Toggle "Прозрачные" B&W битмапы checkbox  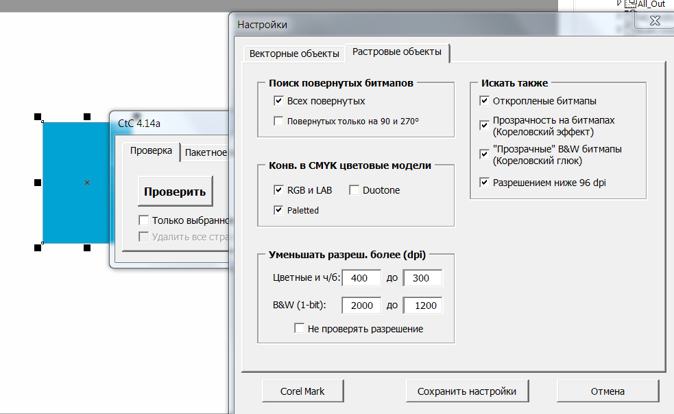tap(485, 154)
